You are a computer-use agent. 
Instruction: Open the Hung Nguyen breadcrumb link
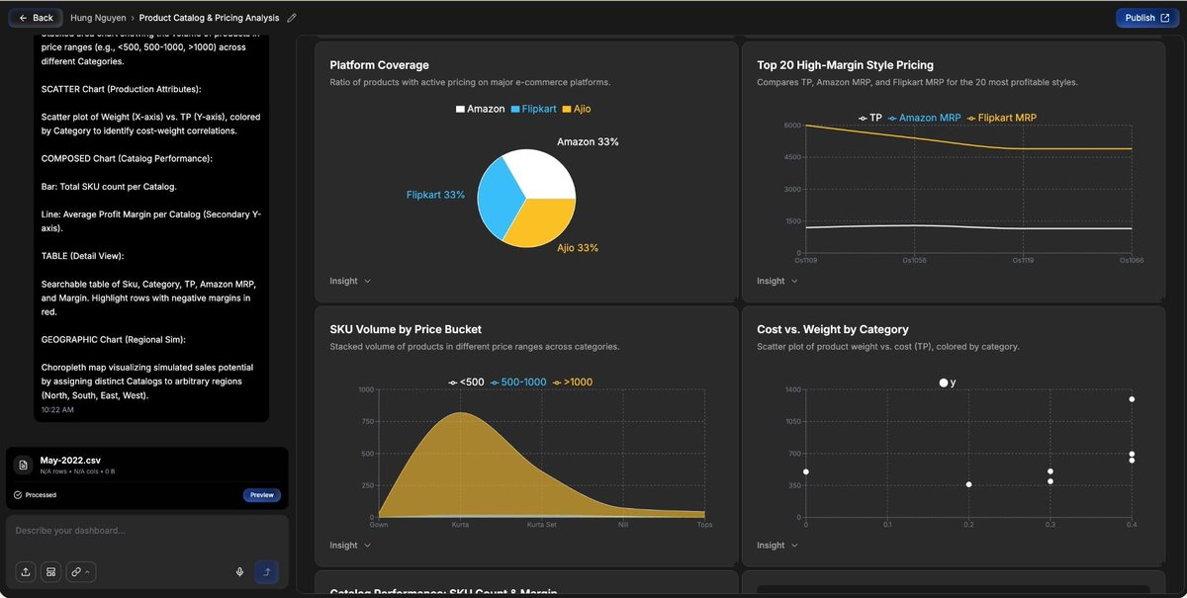[x=99, y=18]
